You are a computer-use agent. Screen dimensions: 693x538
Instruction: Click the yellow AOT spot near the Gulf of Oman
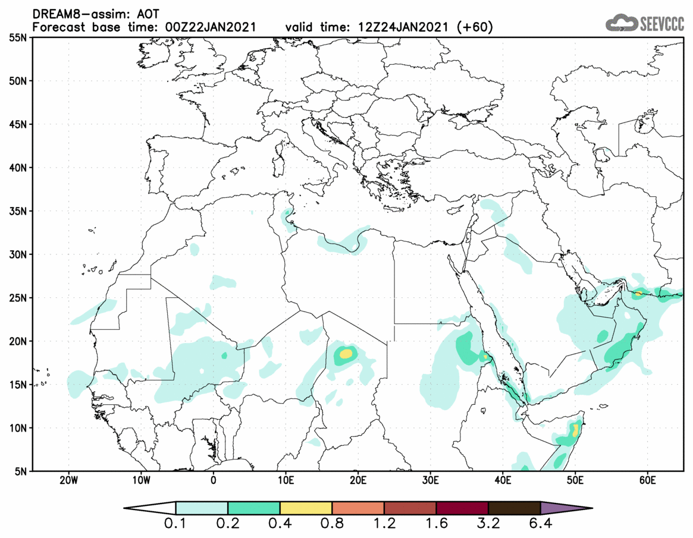tap(638, 293)
